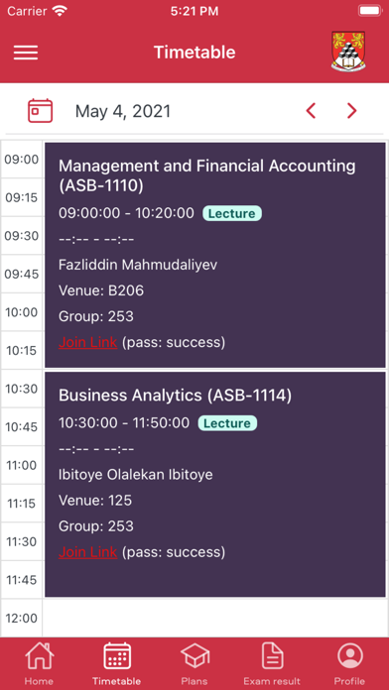Open the Profile tab

tap(349, 663)
